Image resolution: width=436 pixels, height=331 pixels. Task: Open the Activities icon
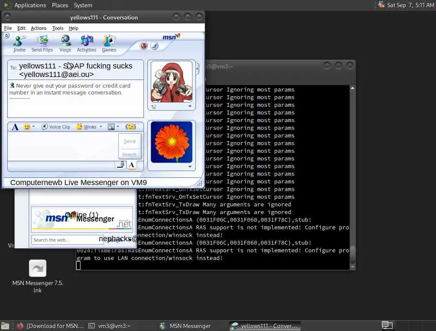click(86, 44)
